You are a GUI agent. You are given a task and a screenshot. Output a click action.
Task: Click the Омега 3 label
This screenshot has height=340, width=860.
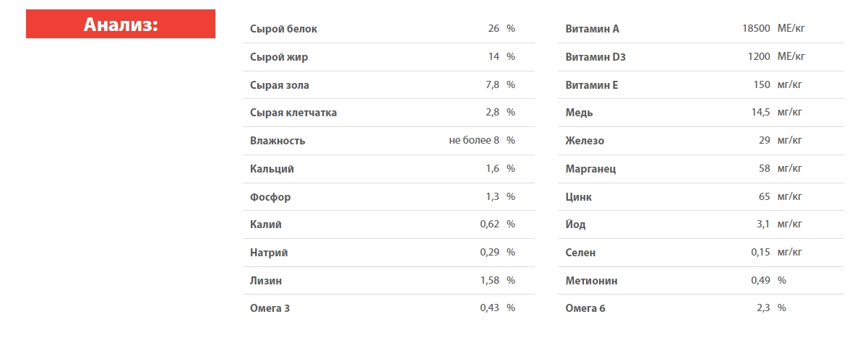tap(270, 308)
